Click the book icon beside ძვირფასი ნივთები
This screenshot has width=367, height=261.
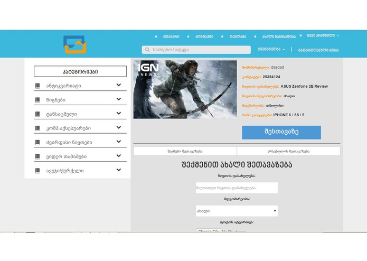tap(37, 142)
